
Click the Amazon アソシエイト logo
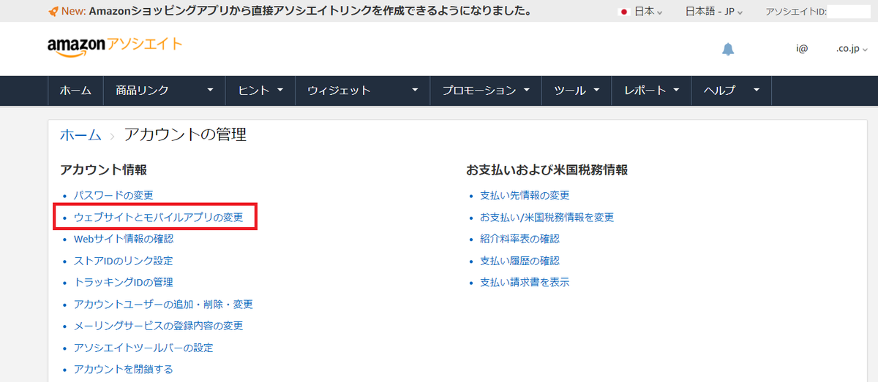115,46
